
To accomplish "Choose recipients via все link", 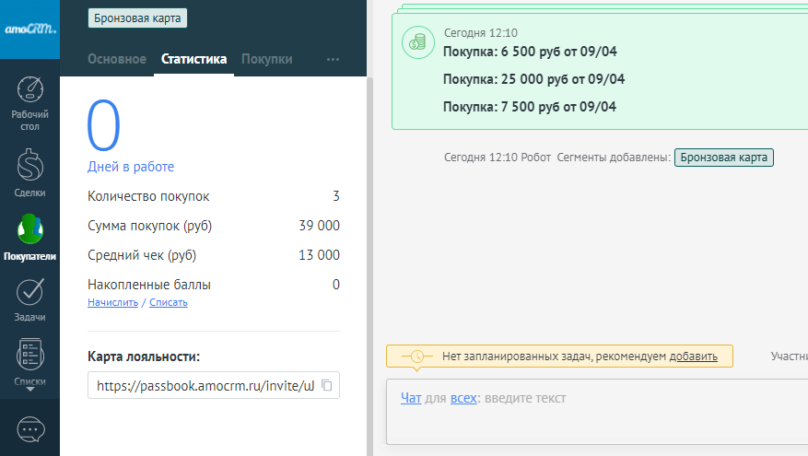I will 463,398.
